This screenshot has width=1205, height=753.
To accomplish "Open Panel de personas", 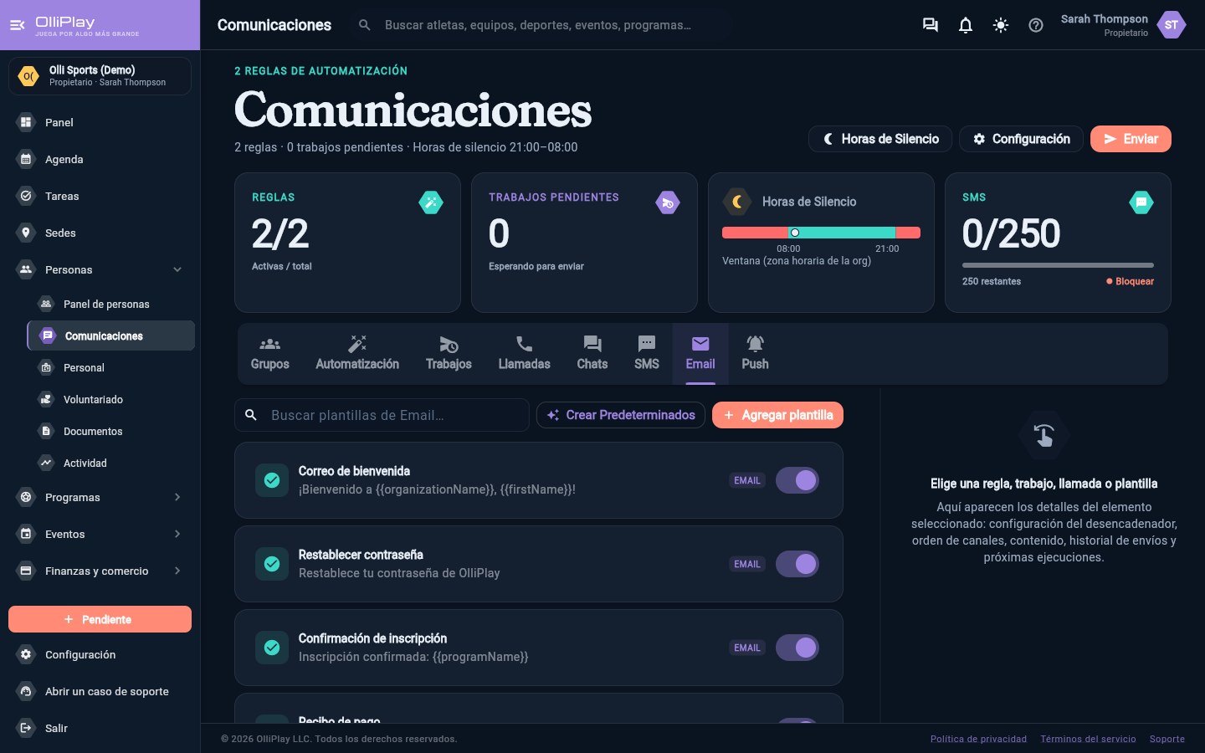I will click(x=110, y=304).
